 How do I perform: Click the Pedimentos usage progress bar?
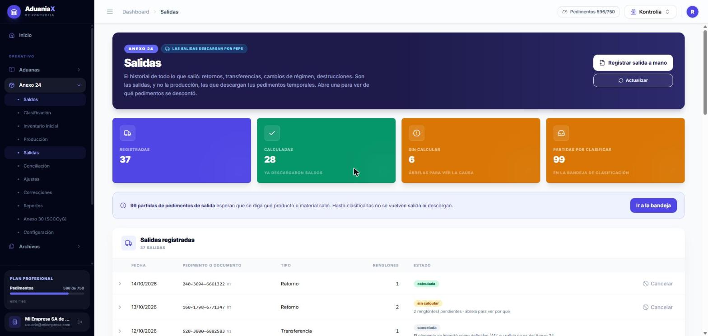click(47, 294)
